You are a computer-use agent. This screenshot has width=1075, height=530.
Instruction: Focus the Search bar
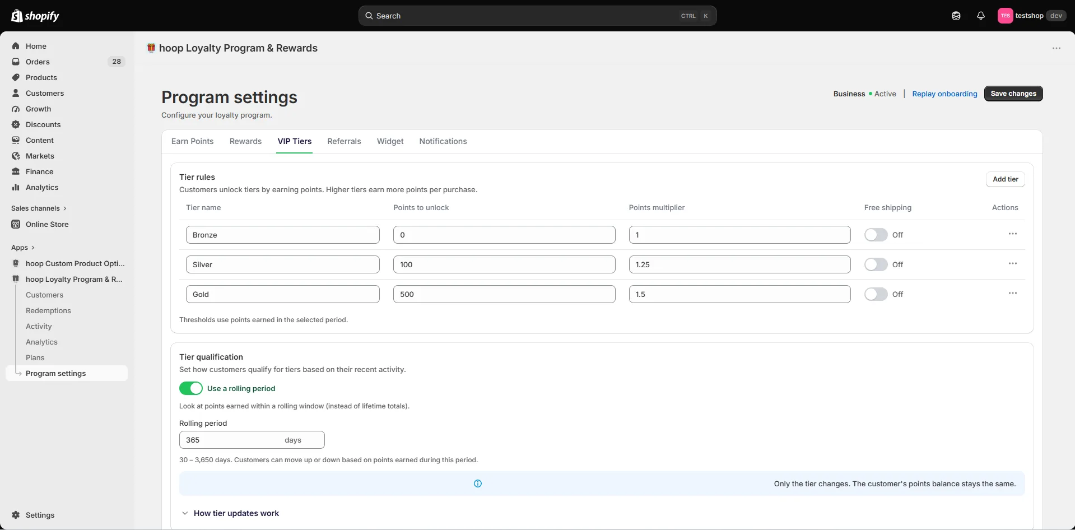coord(537,16)
